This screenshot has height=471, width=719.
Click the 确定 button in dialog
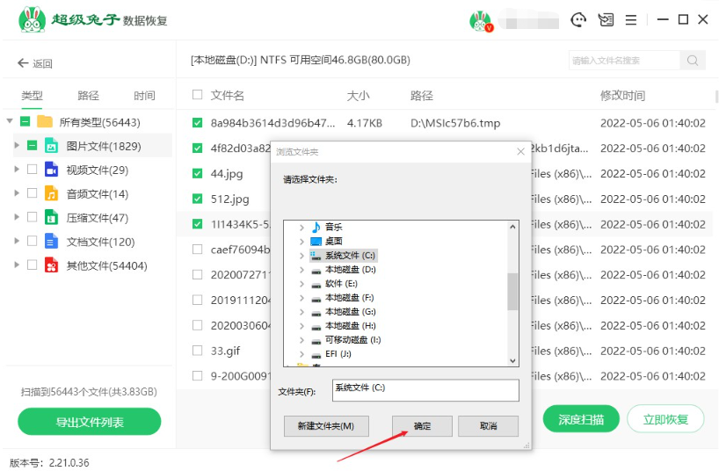422,426
